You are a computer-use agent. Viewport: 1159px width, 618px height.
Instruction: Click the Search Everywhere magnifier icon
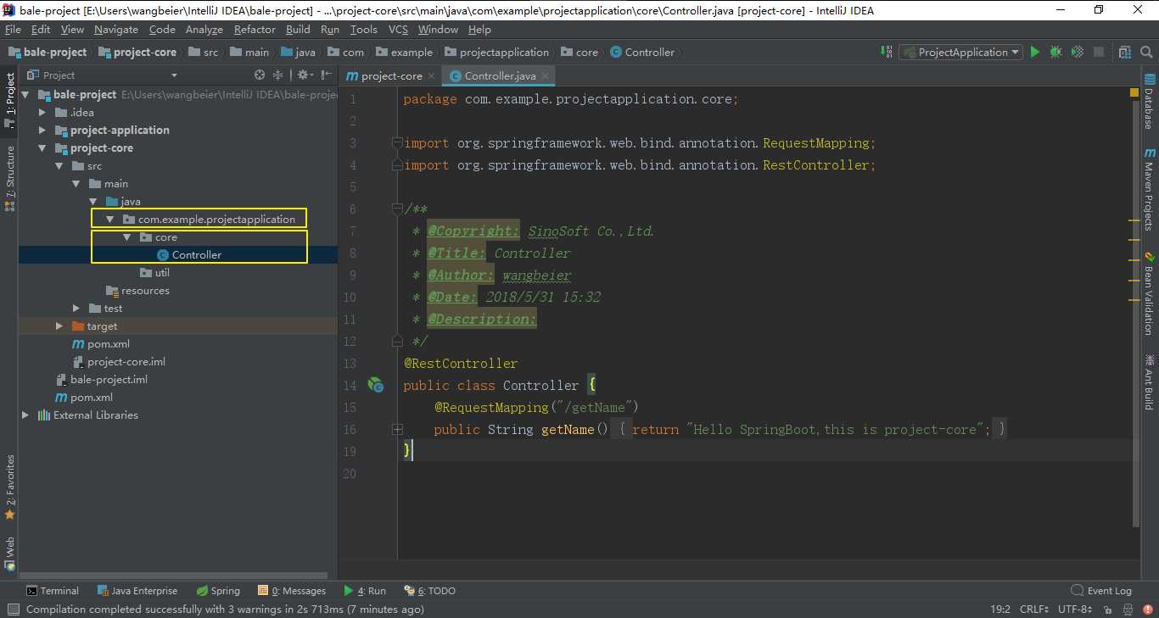[1145, 53]
